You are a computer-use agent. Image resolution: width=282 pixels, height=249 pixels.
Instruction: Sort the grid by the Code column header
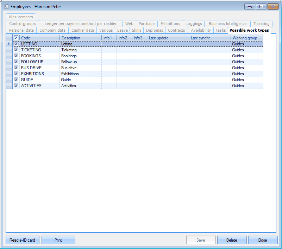click(x=26, y=38)
